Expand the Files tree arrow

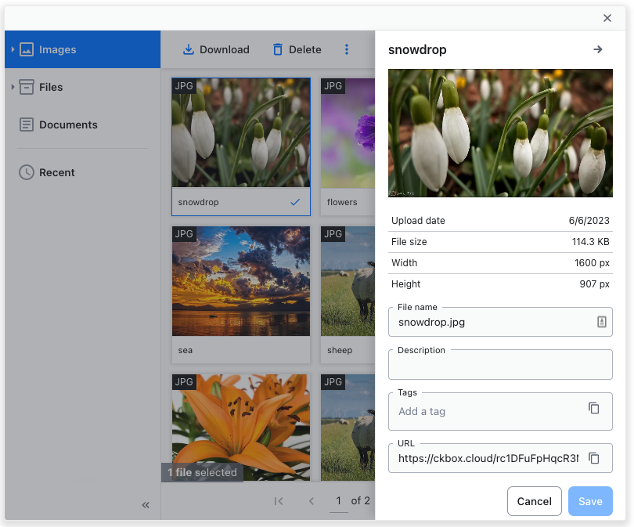click(x=13, y=87)
